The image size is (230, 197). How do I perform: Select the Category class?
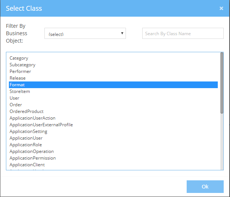pos(19,58)
